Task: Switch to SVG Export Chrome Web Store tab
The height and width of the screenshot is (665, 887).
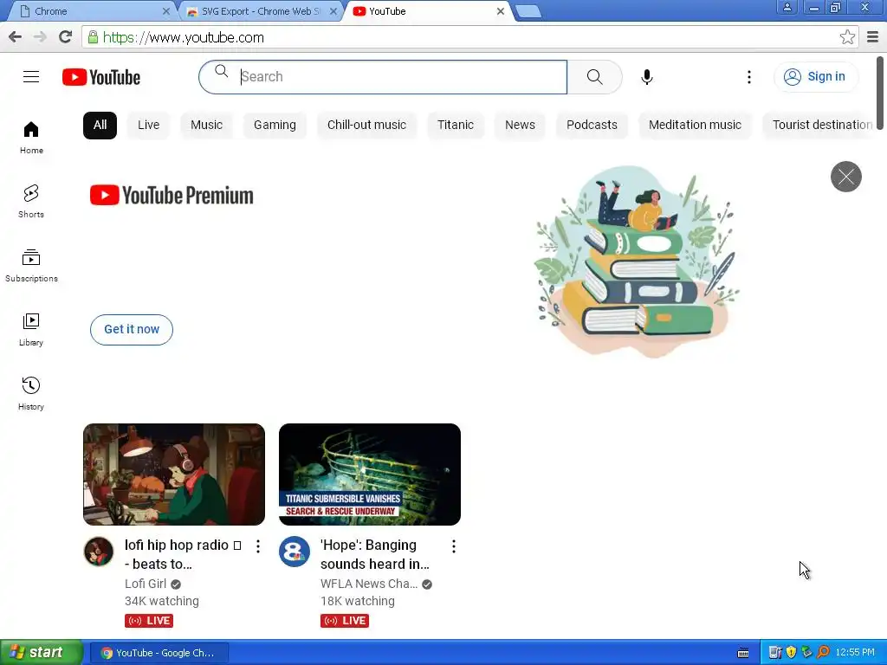Action: 260,11
